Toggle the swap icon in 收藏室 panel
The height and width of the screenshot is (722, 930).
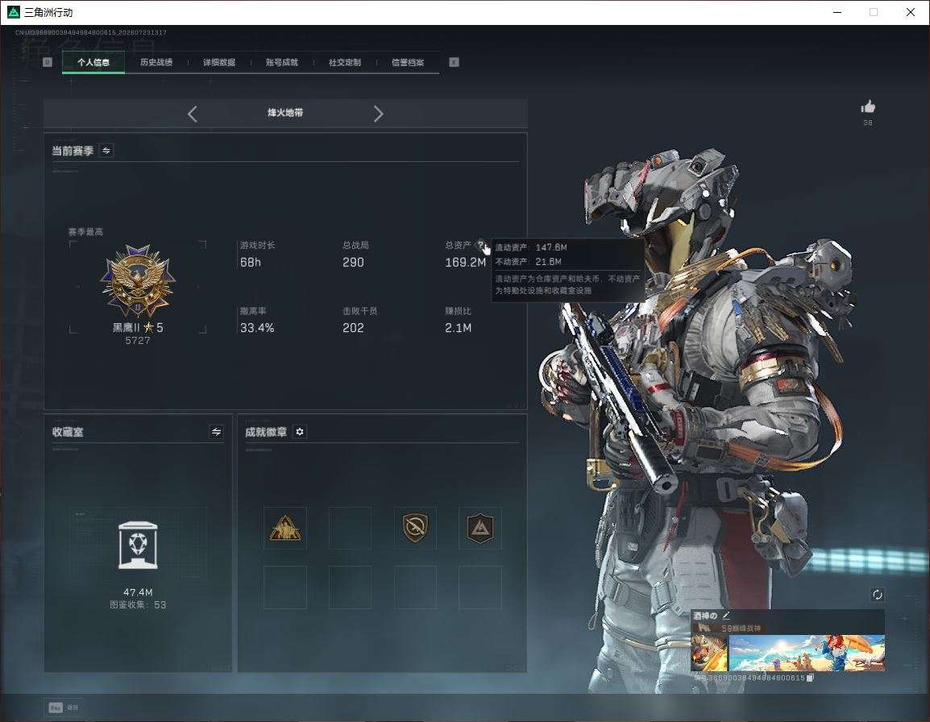217,432
